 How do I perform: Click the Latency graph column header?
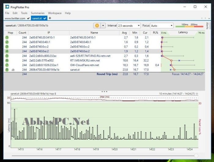[183, 33]
